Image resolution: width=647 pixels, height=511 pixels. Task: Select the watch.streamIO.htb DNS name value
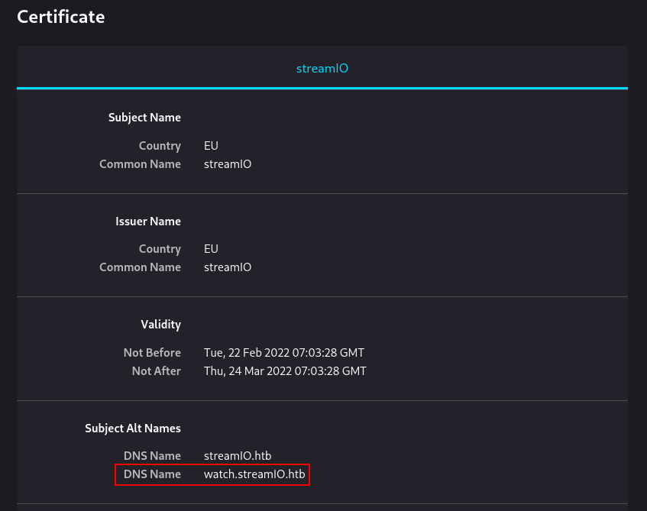pos(254,474)
